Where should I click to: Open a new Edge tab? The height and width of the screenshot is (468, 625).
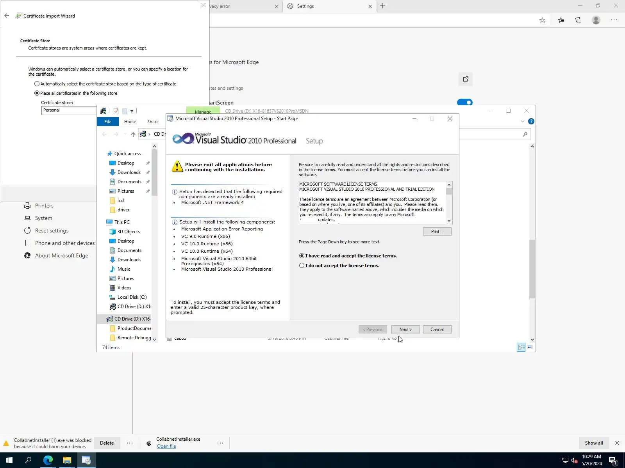point(383,6)
